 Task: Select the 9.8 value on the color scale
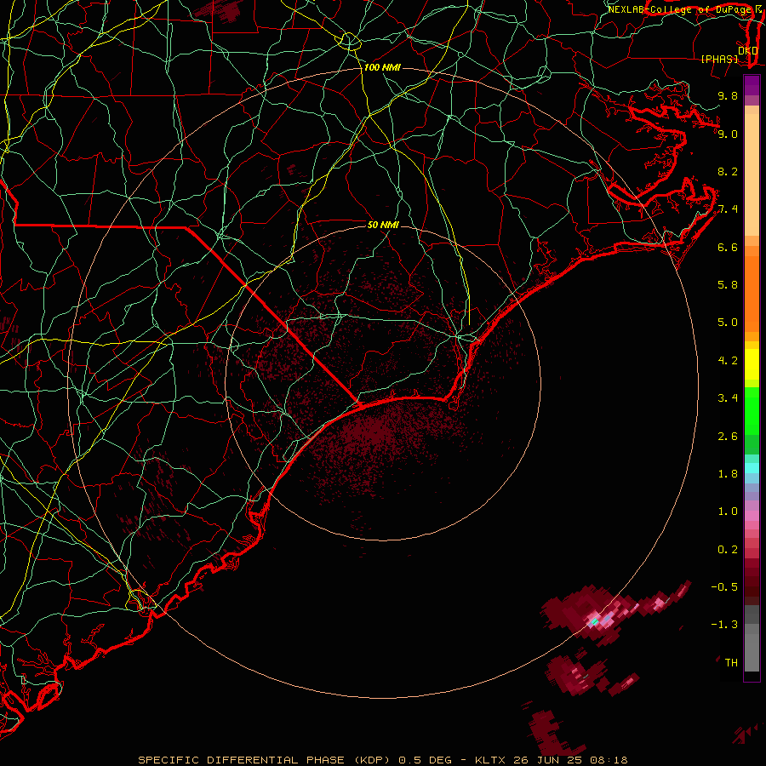click(x=728, y=96)
